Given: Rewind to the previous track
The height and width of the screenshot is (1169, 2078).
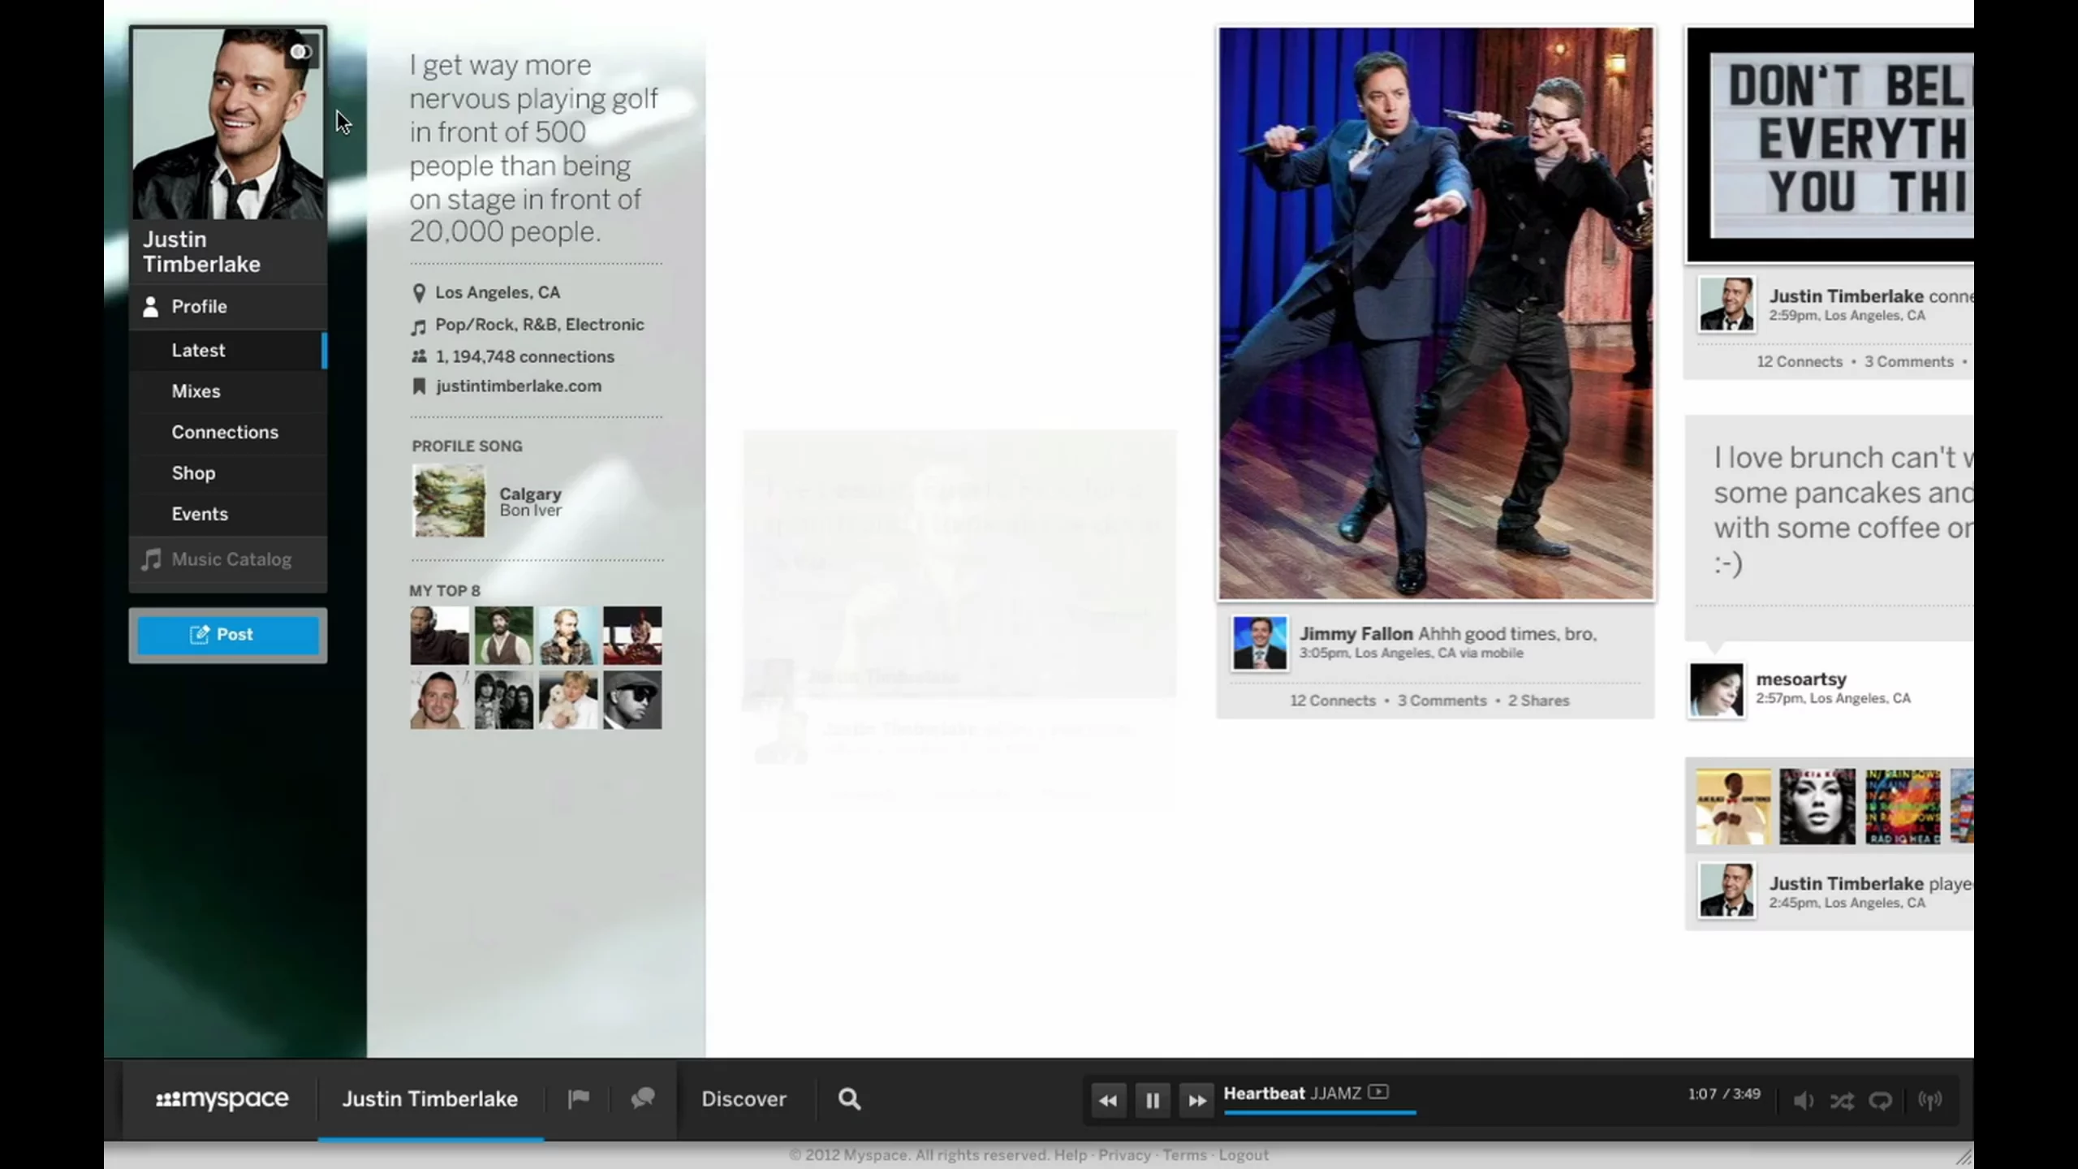Looking at the screenshot, I should click(x=1108, y=1101).
